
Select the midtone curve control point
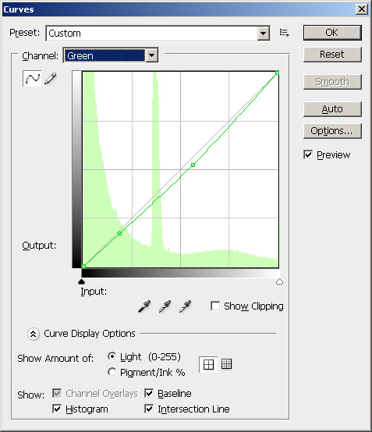click(193, 165)
